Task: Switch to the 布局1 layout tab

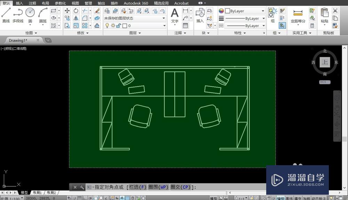Action: (x=37, y=193)
